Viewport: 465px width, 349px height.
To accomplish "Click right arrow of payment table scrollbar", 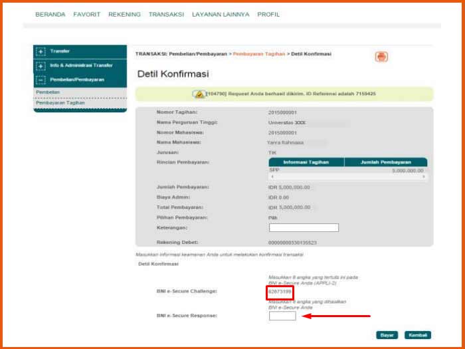I will click(424, 177).
